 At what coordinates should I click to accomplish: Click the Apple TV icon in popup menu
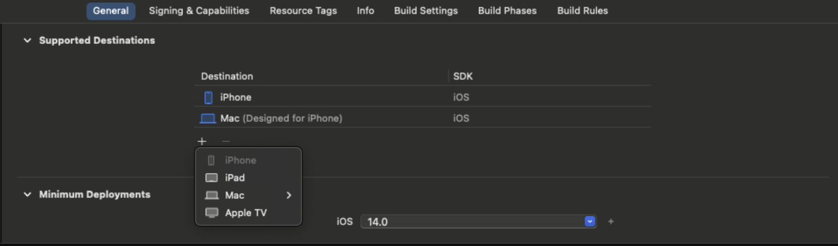click(212, 213)
